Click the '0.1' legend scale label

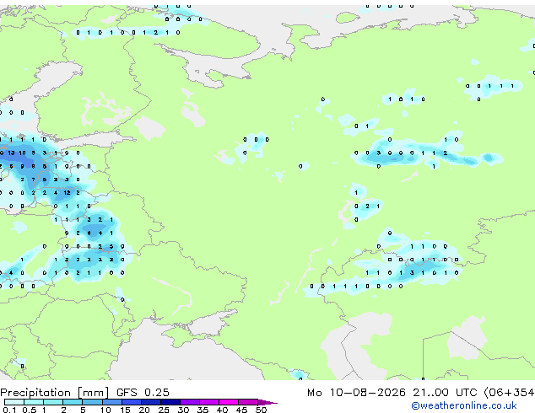point(9,410)
